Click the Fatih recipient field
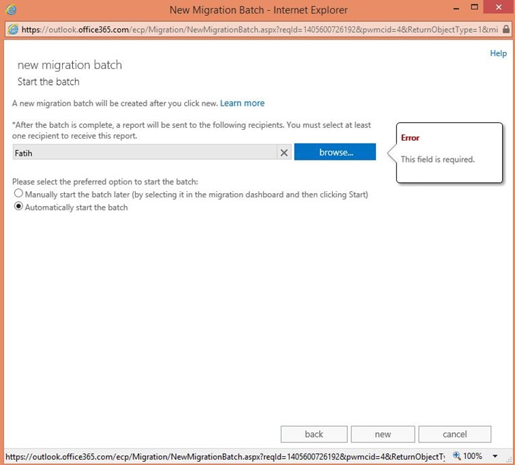 (145, 152)
